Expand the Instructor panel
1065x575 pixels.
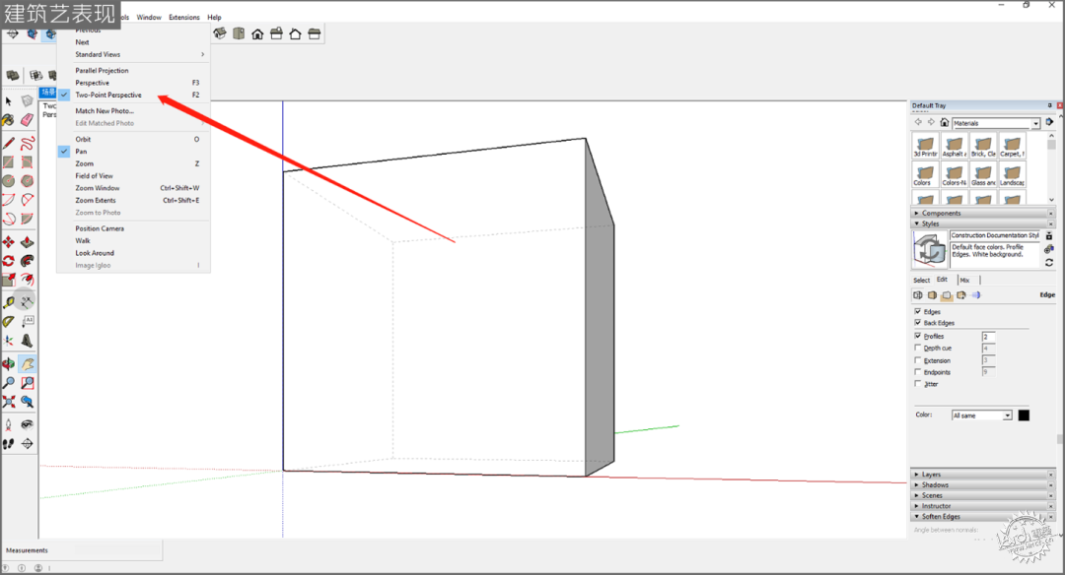point(981,506)
